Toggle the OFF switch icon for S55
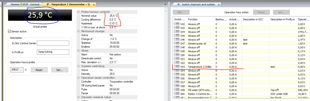 coord(177,74)
